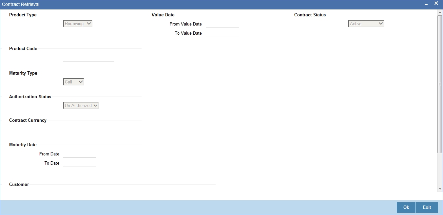
Task: Click the scrollbar up arrow
Action: click(440, 12)
